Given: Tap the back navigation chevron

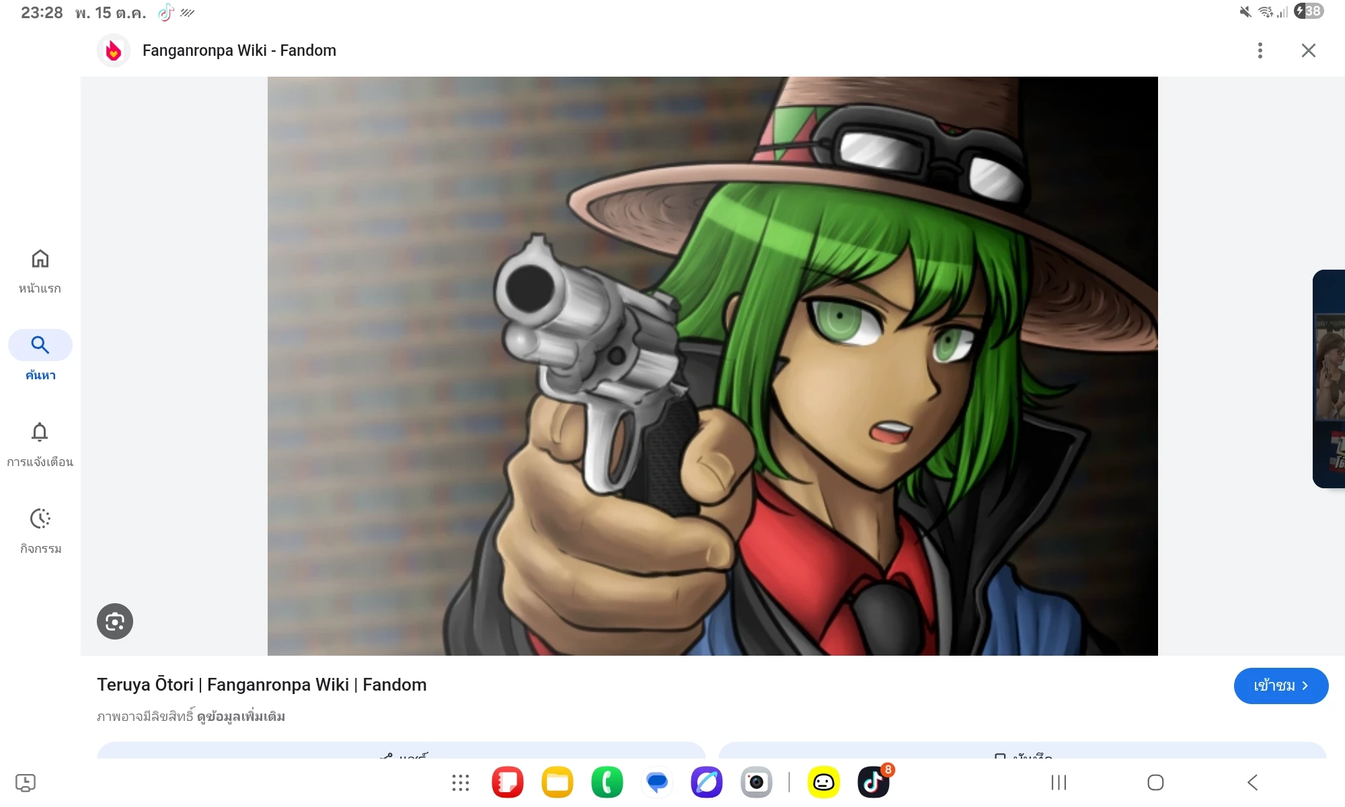Looking at the screenshot, I should (1252, 782).
